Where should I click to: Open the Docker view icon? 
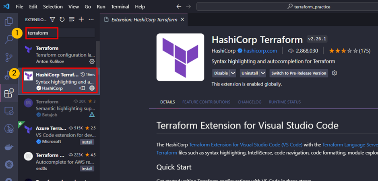pyautogui.click(x=9, y=147)
